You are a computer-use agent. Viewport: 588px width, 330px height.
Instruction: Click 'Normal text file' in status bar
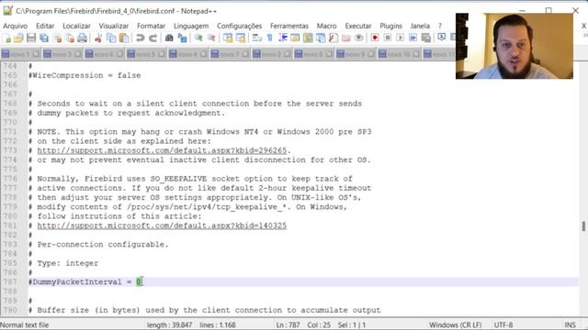click(x=25, y=324)
